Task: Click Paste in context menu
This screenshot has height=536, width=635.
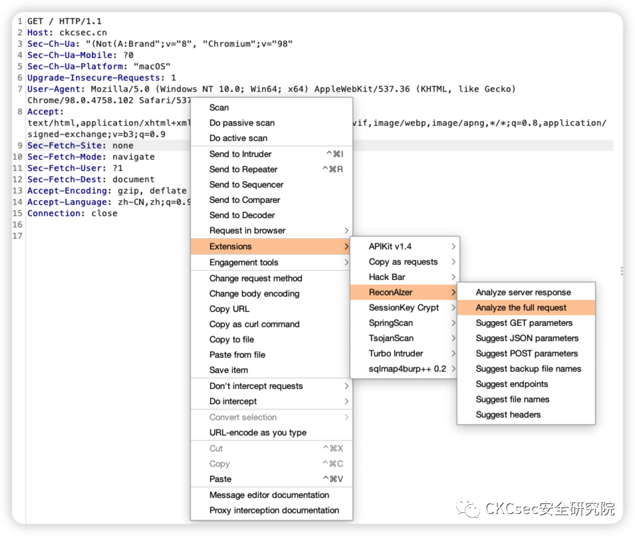Action: coord(221,479)
